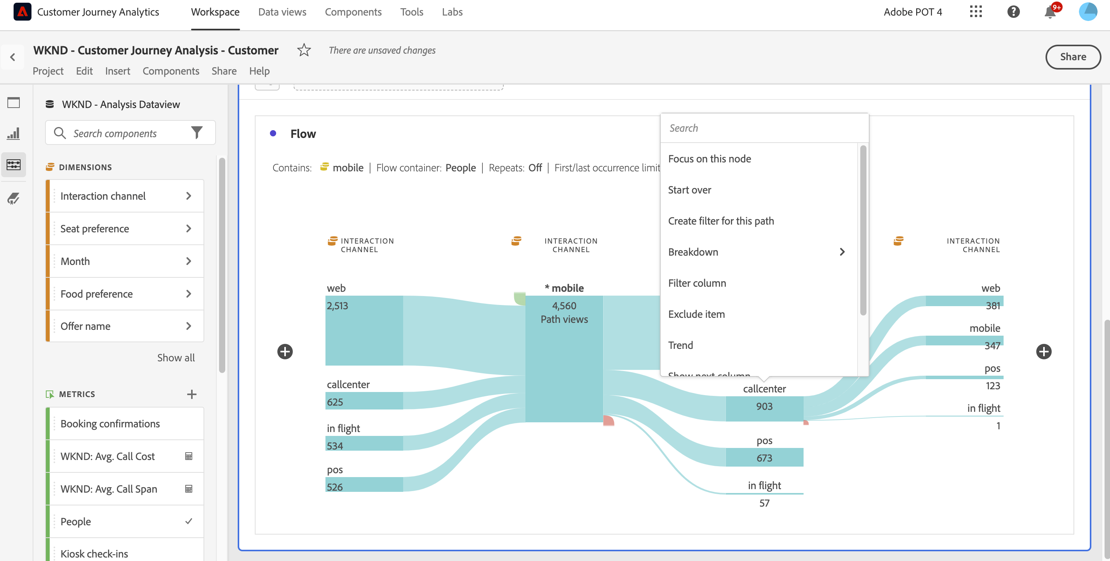The height and width of the screenshot is (561, 1110).
Task: Click the context menu scrollbar
Action: click(x=863, y=230)
